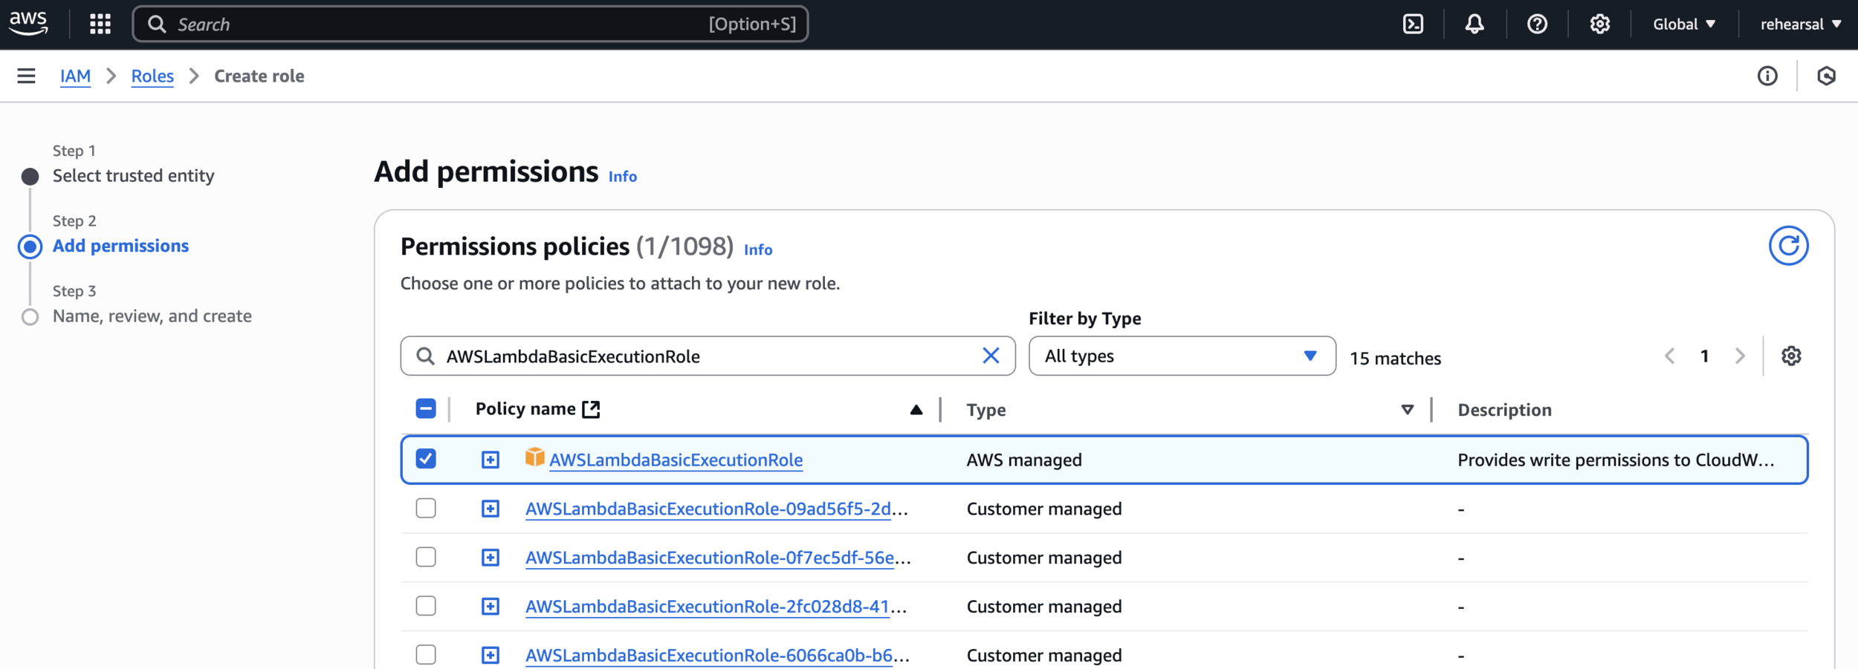Click 'AWS managed' type cell
The height and width of the screenshot is (669, 1858).
[1024, 460]
